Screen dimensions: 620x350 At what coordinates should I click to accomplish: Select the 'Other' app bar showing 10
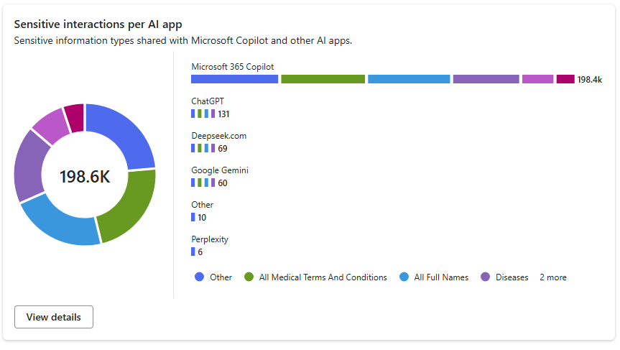(193, 217)
